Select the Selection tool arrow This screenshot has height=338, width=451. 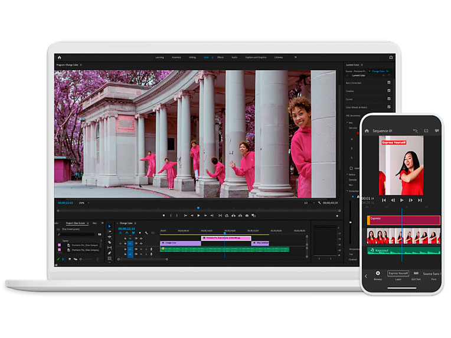[110, 226]
